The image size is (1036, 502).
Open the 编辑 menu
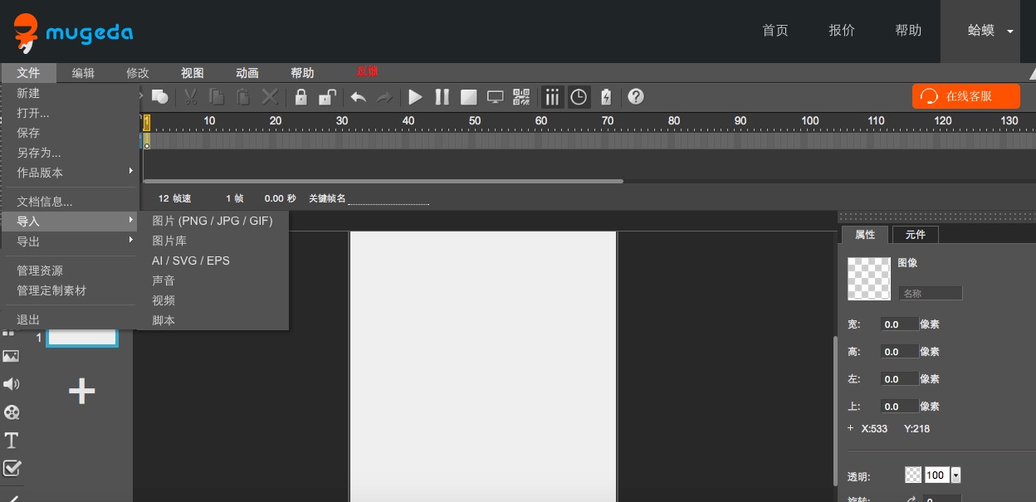(x=83, y=73)
